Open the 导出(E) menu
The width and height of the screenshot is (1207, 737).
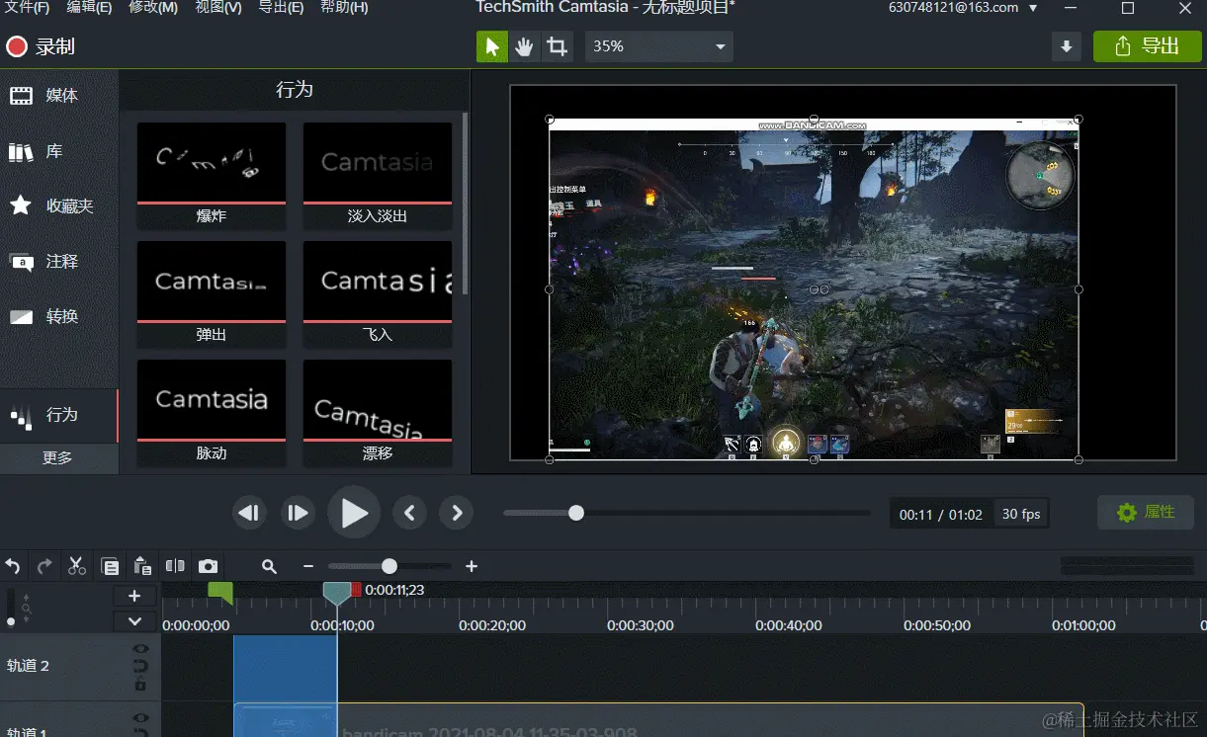pyautogui.click(x=281, y=8)
